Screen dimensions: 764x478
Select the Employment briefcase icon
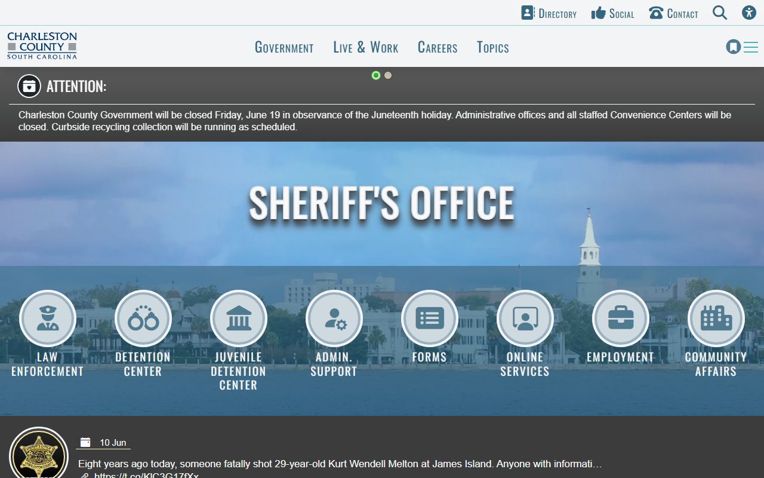click(621, 318)
